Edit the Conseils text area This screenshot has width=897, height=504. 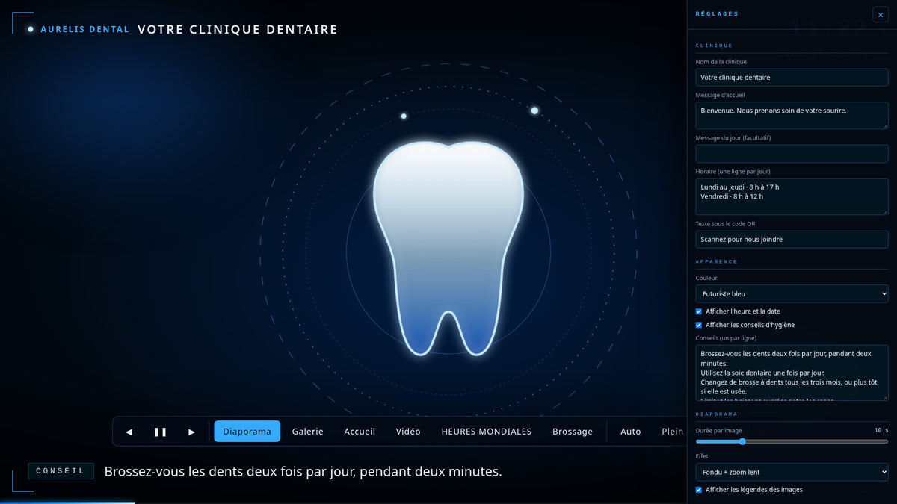click(792, 373)
